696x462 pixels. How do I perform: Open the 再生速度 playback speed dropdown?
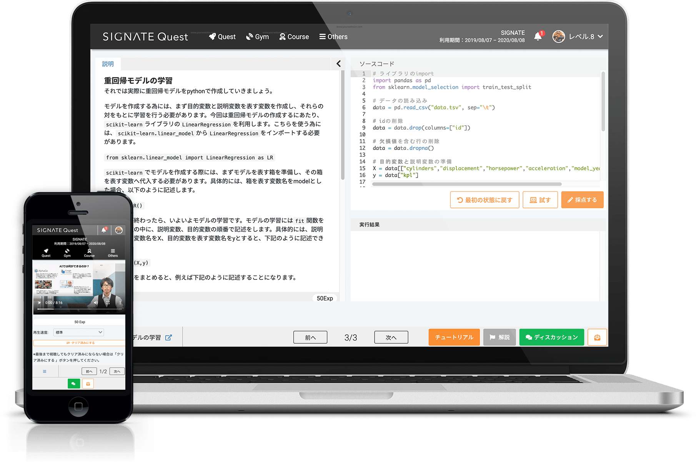(x=78, y=332)
